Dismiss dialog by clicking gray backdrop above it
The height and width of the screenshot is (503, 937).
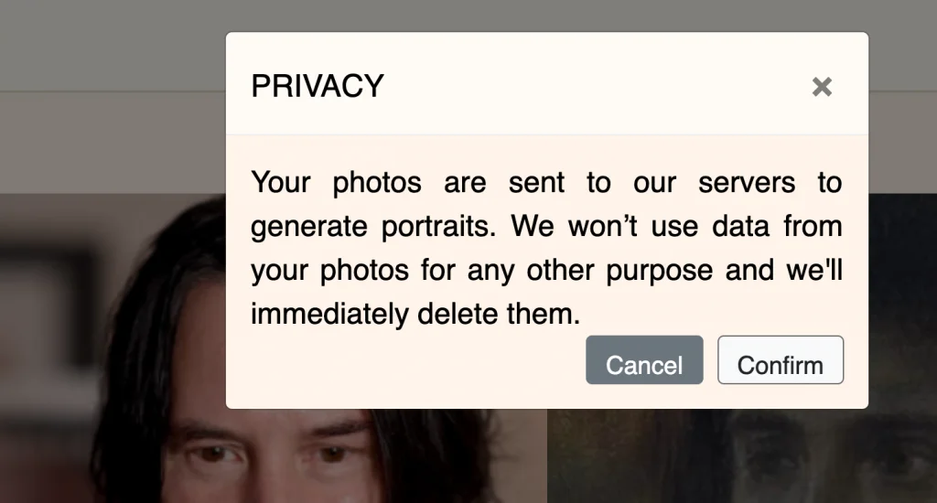(x=547, y=15)
